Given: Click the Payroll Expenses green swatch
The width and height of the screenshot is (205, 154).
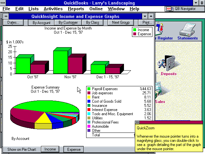Looking at the screenshot, I should click(x=89, y=89).
